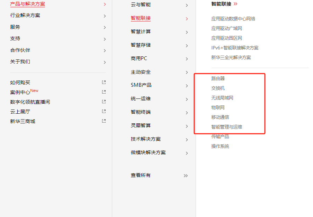Expand chevron next to 支持
The height and width of the screenshot is (217, 313).
click(105, 39)
